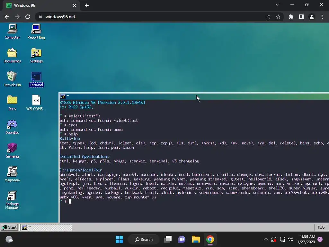Click the Chrome taskbar icon

[210, 239]
